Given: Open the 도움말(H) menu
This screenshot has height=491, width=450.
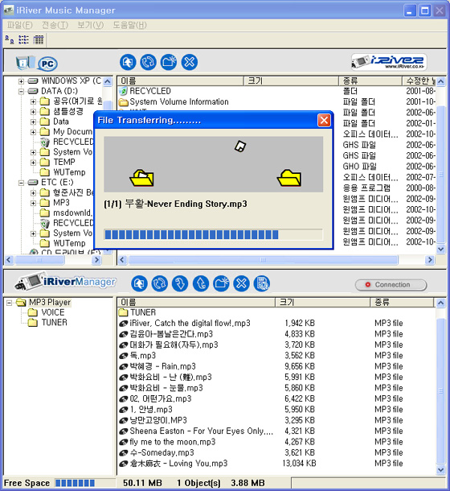Looking at the screenshot, I should 130,25.
